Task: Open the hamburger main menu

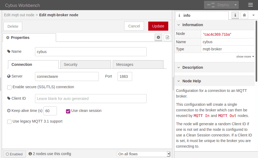Action: pyautogui.click(x=250, y=5)
